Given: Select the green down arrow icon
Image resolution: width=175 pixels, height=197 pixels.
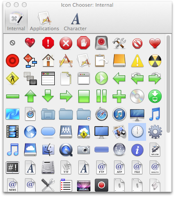Looking at the screenshot, I should 48,96.
